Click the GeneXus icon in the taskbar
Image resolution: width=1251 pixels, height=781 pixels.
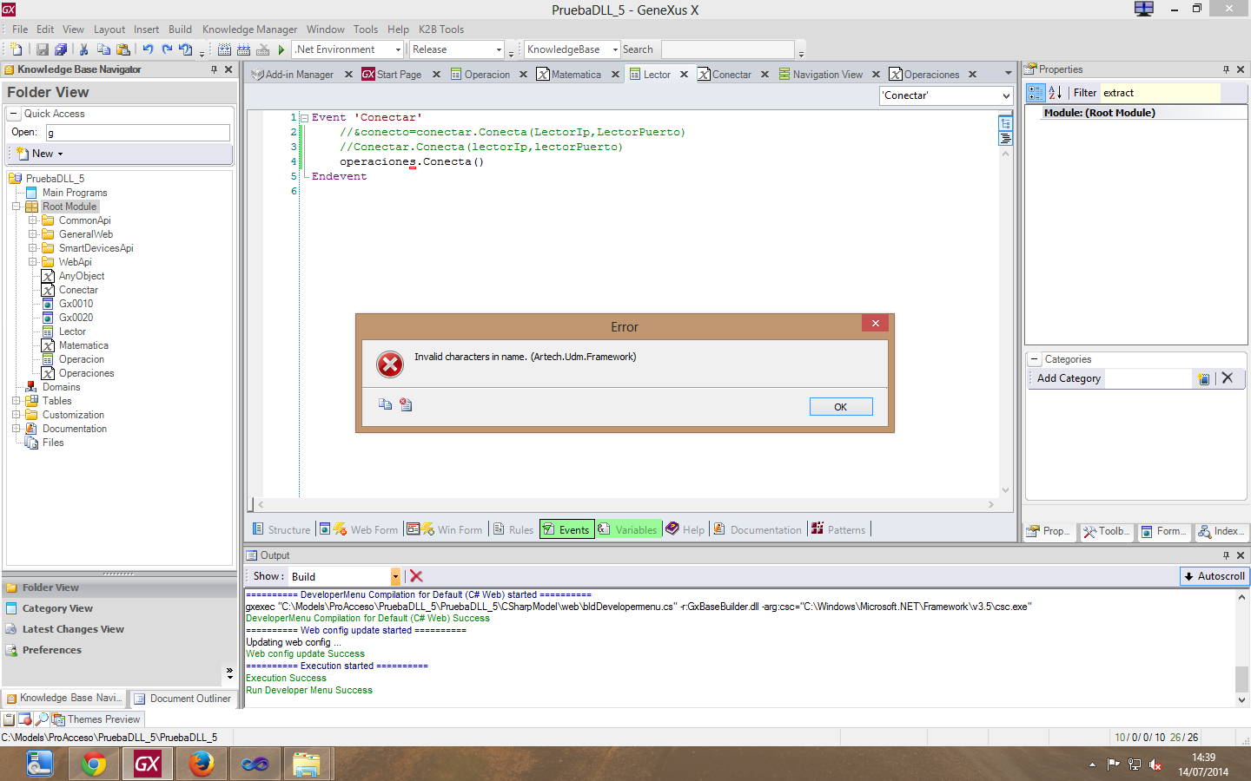(147, 764)
